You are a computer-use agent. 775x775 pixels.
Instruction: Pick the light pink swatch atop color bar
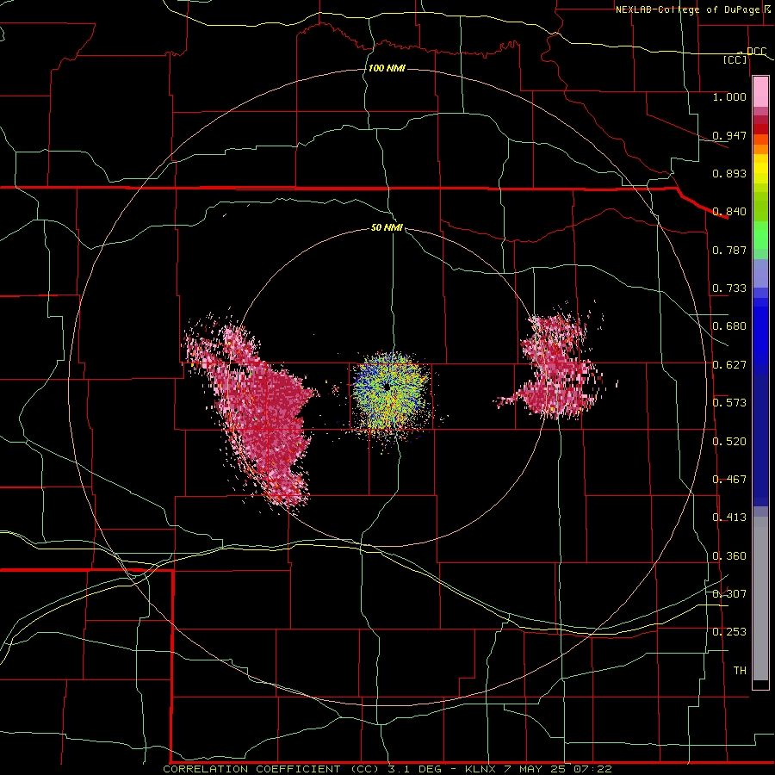pyautogui.click(x=760, y=91)
